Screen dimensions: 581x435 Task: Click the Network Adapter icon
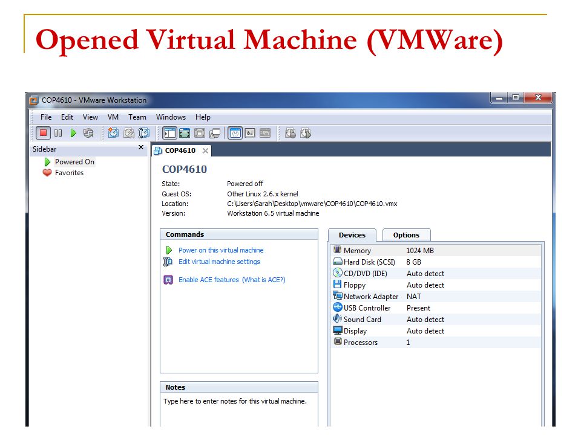[338, 295]
